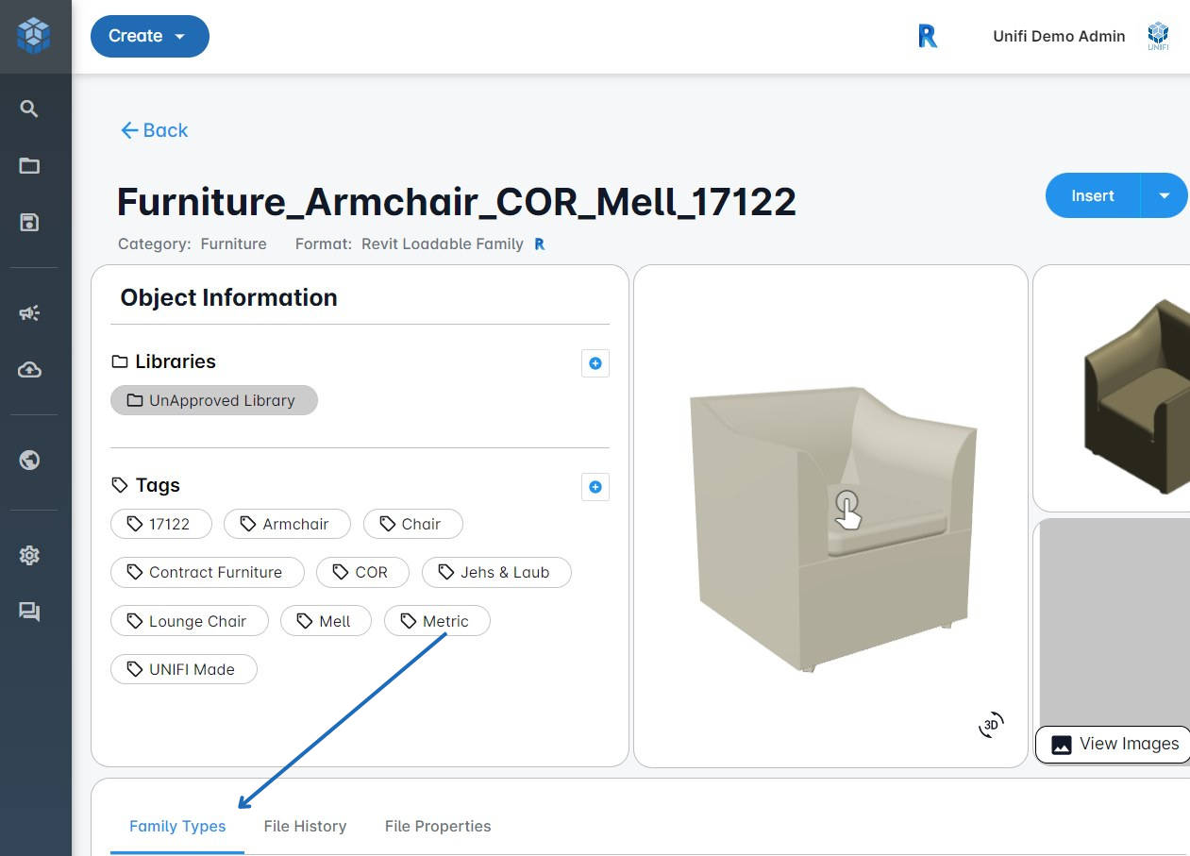The height and width of the screenshot is (856, 1190).
Task: Go back using the Back link
Action: click(x=154, y=130)
